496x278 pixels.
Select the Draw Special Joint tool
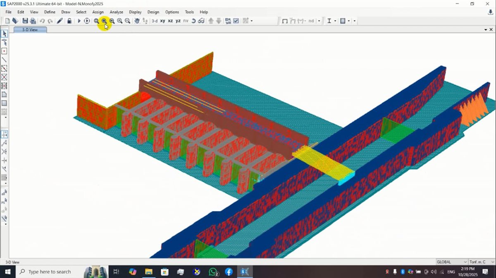4,51
